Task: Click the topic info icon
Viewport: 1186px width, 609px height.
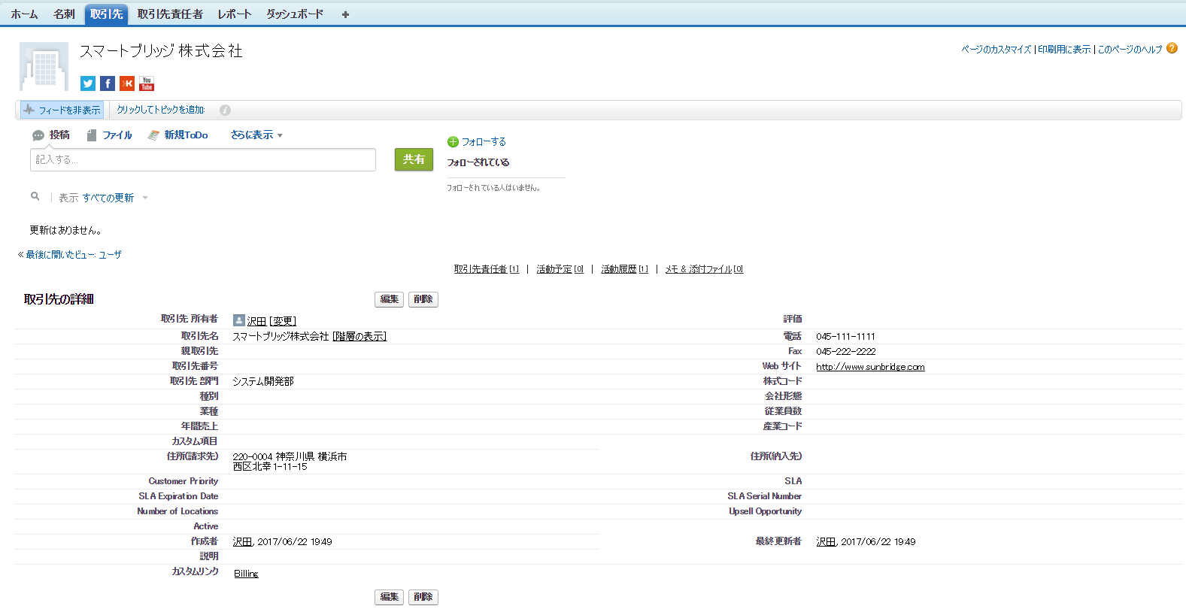Action: click(225, 110)
